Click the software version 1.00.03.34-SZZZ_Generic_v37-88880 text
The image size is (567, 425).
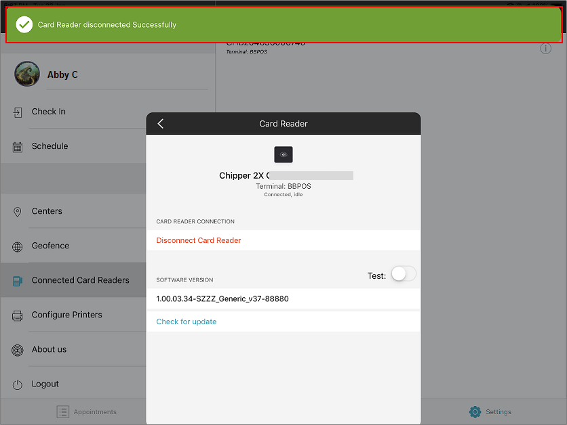tap(222, 298)
